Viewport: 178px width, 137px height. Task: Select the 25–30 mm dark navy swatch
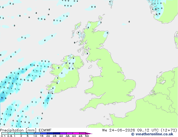56,133
